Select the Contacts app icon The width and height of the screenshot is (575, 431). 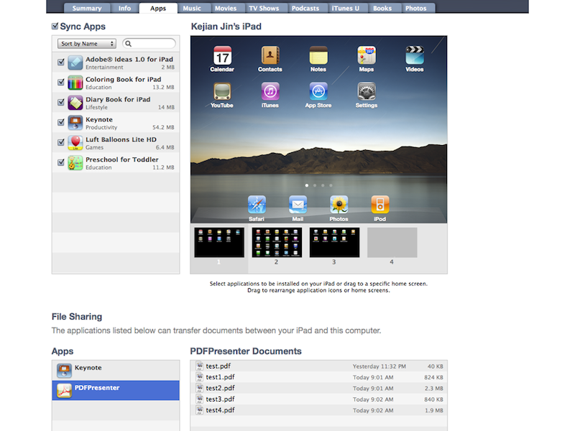270,56
